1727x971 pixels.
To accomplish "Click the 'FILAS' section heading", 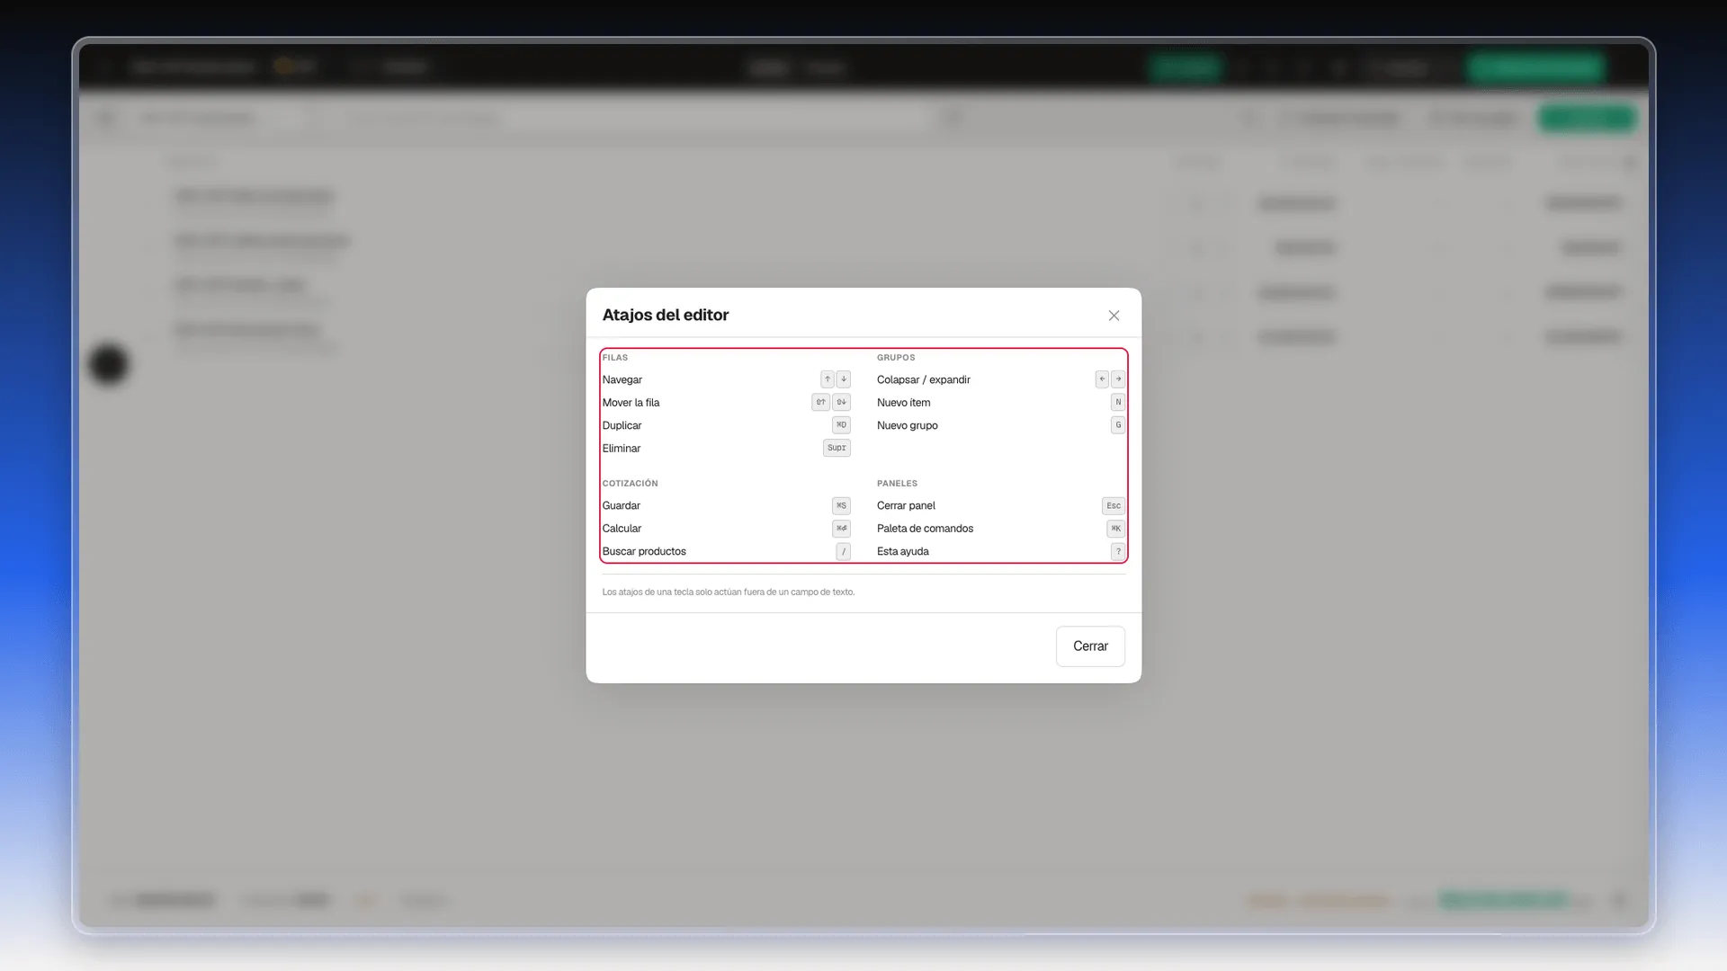I will (x=615, y=358).
